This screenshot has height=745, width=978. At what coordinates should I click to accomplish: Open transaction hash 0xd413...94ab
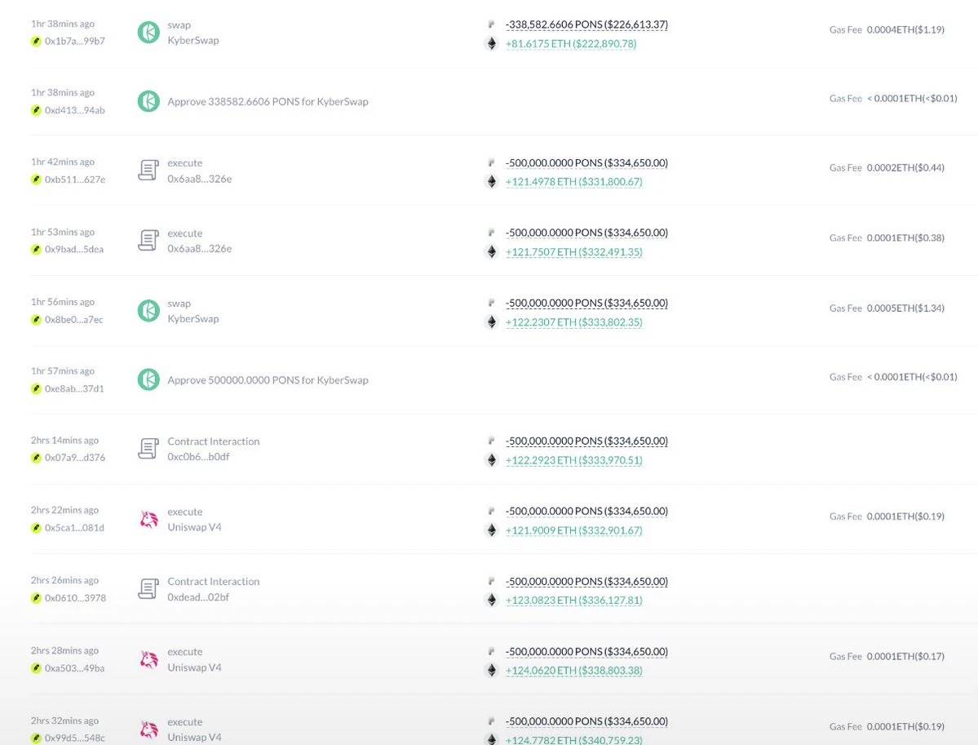[x=74, y=110]
